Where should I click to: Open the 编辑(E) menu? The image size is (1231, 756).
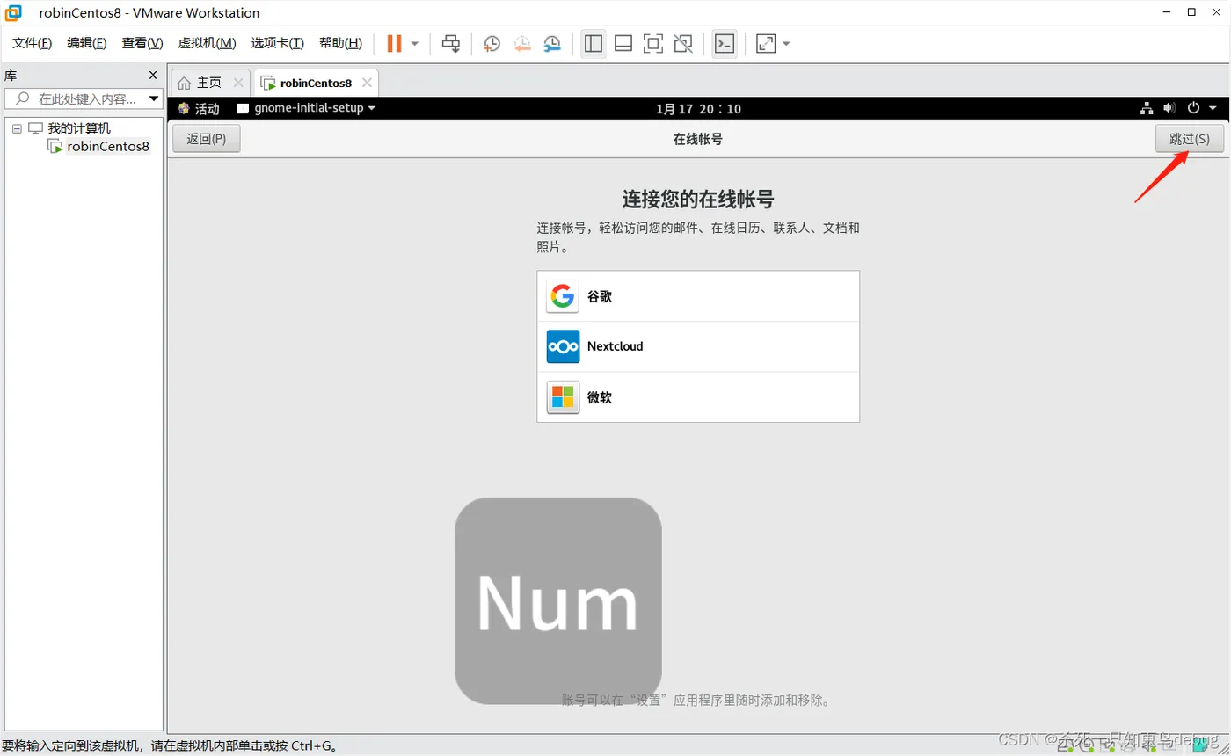(87, 43)
